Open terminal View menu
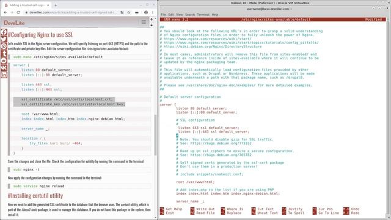The image size is (391, 220). click(x=179, y=15)
